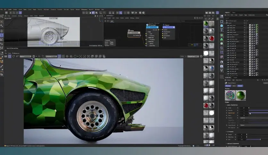Click the magnifier search icon at top left
268x155 pixels.
(2, 16)
